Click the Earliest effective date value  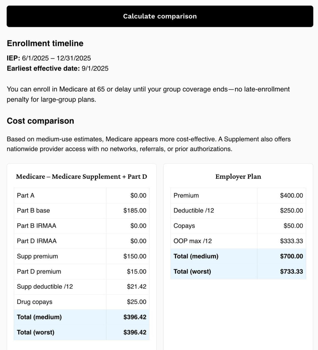point(95,68)
